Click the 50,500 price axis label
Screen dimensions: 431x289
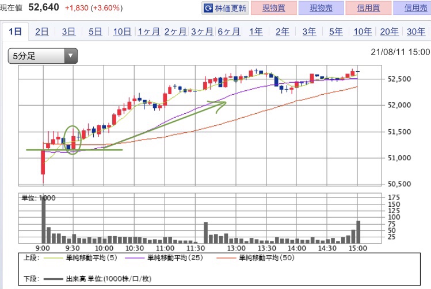(x=399, y=184)
